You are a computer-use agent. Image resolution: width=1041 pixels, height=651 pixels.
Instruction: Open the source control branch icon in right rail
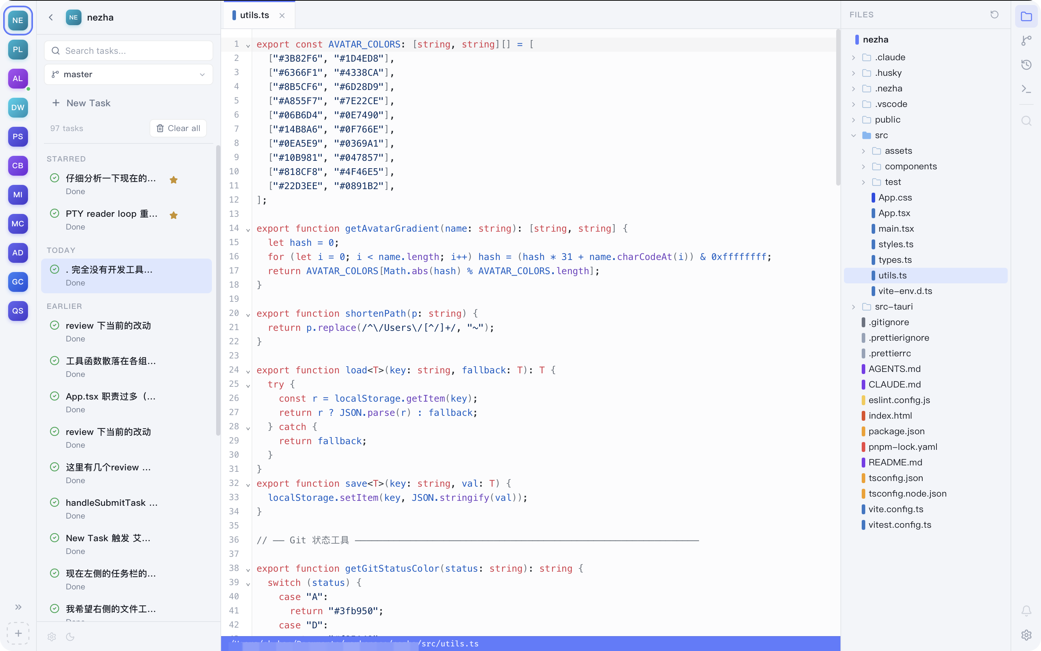click(1026, 41)
